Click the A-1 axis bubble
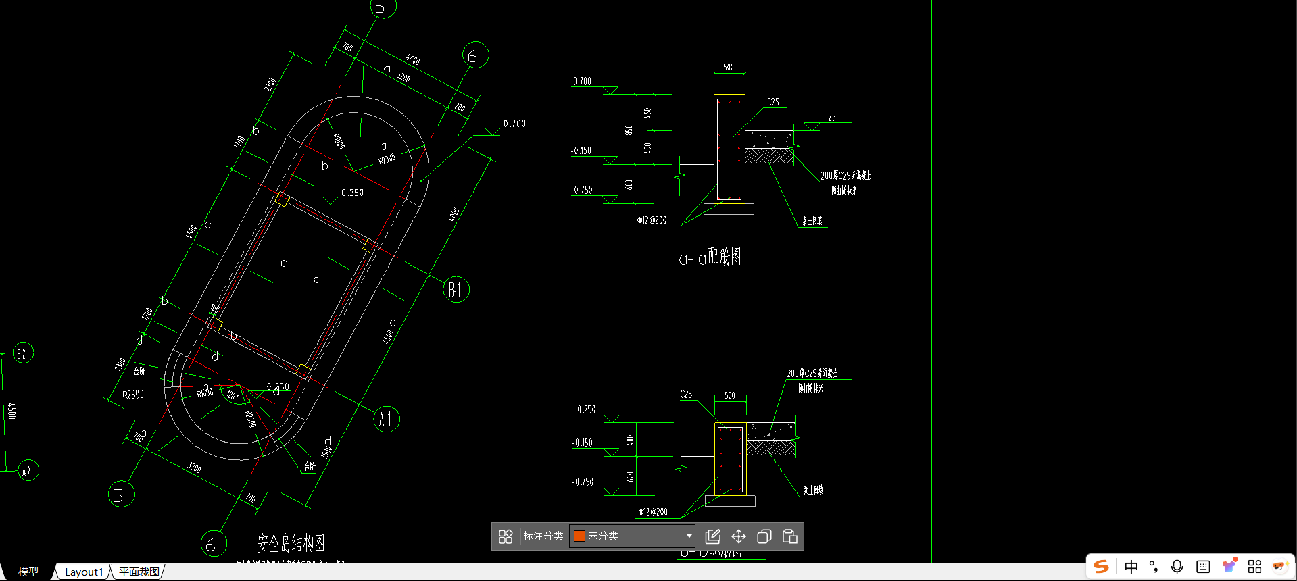This screenshot has width=1297, height=581. [387, 420]
